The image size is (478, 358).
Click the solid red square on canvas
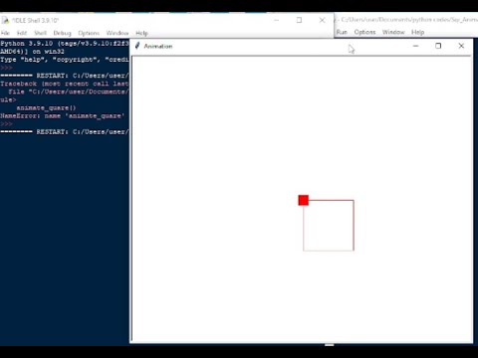(x=304, y=200)
